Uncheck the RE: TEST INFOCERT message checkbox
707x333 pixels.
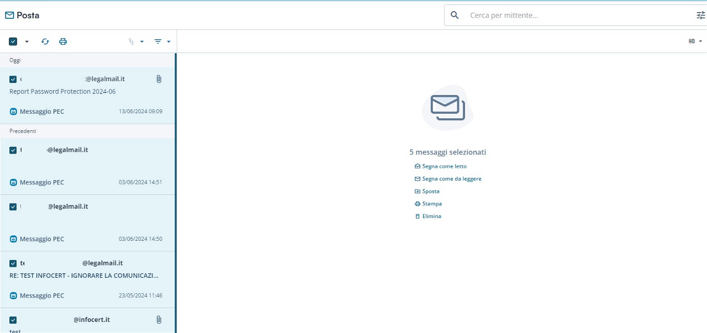point(13,263)
